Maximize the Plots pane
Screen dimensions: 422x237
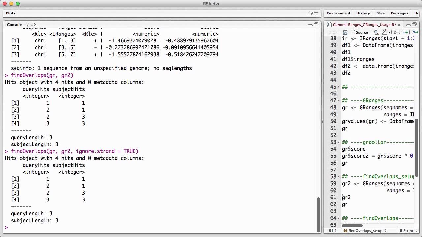coord(316,13)
